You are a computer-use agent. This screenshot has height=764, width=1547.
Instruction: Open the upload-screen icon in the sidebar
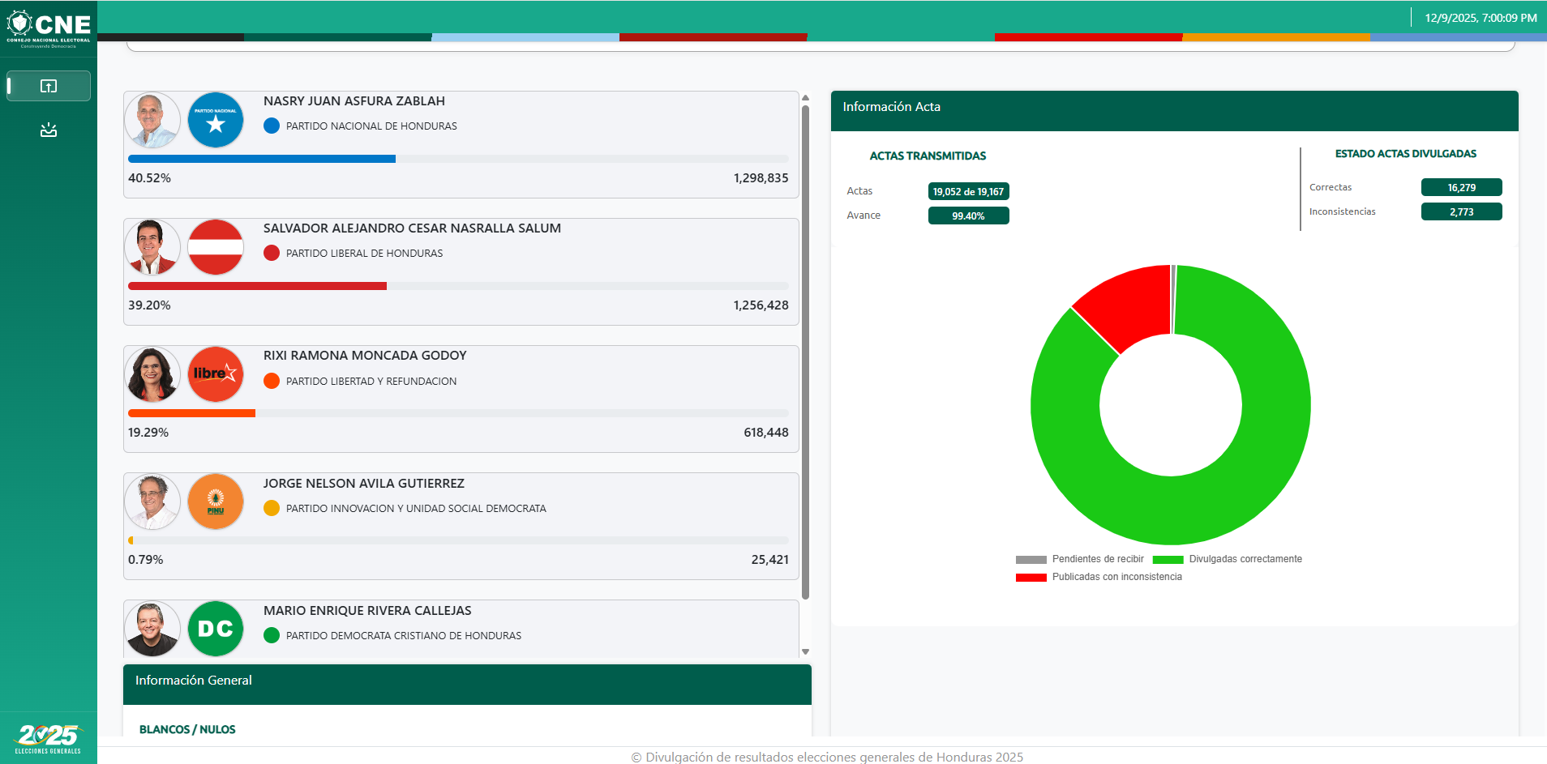click(x=49, y=86)
